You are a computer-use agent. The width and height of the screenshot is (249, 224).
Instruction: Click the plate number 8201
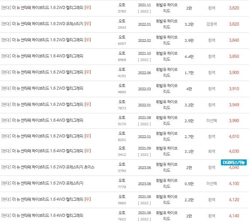pyautogui.click(x=122, y=140)
